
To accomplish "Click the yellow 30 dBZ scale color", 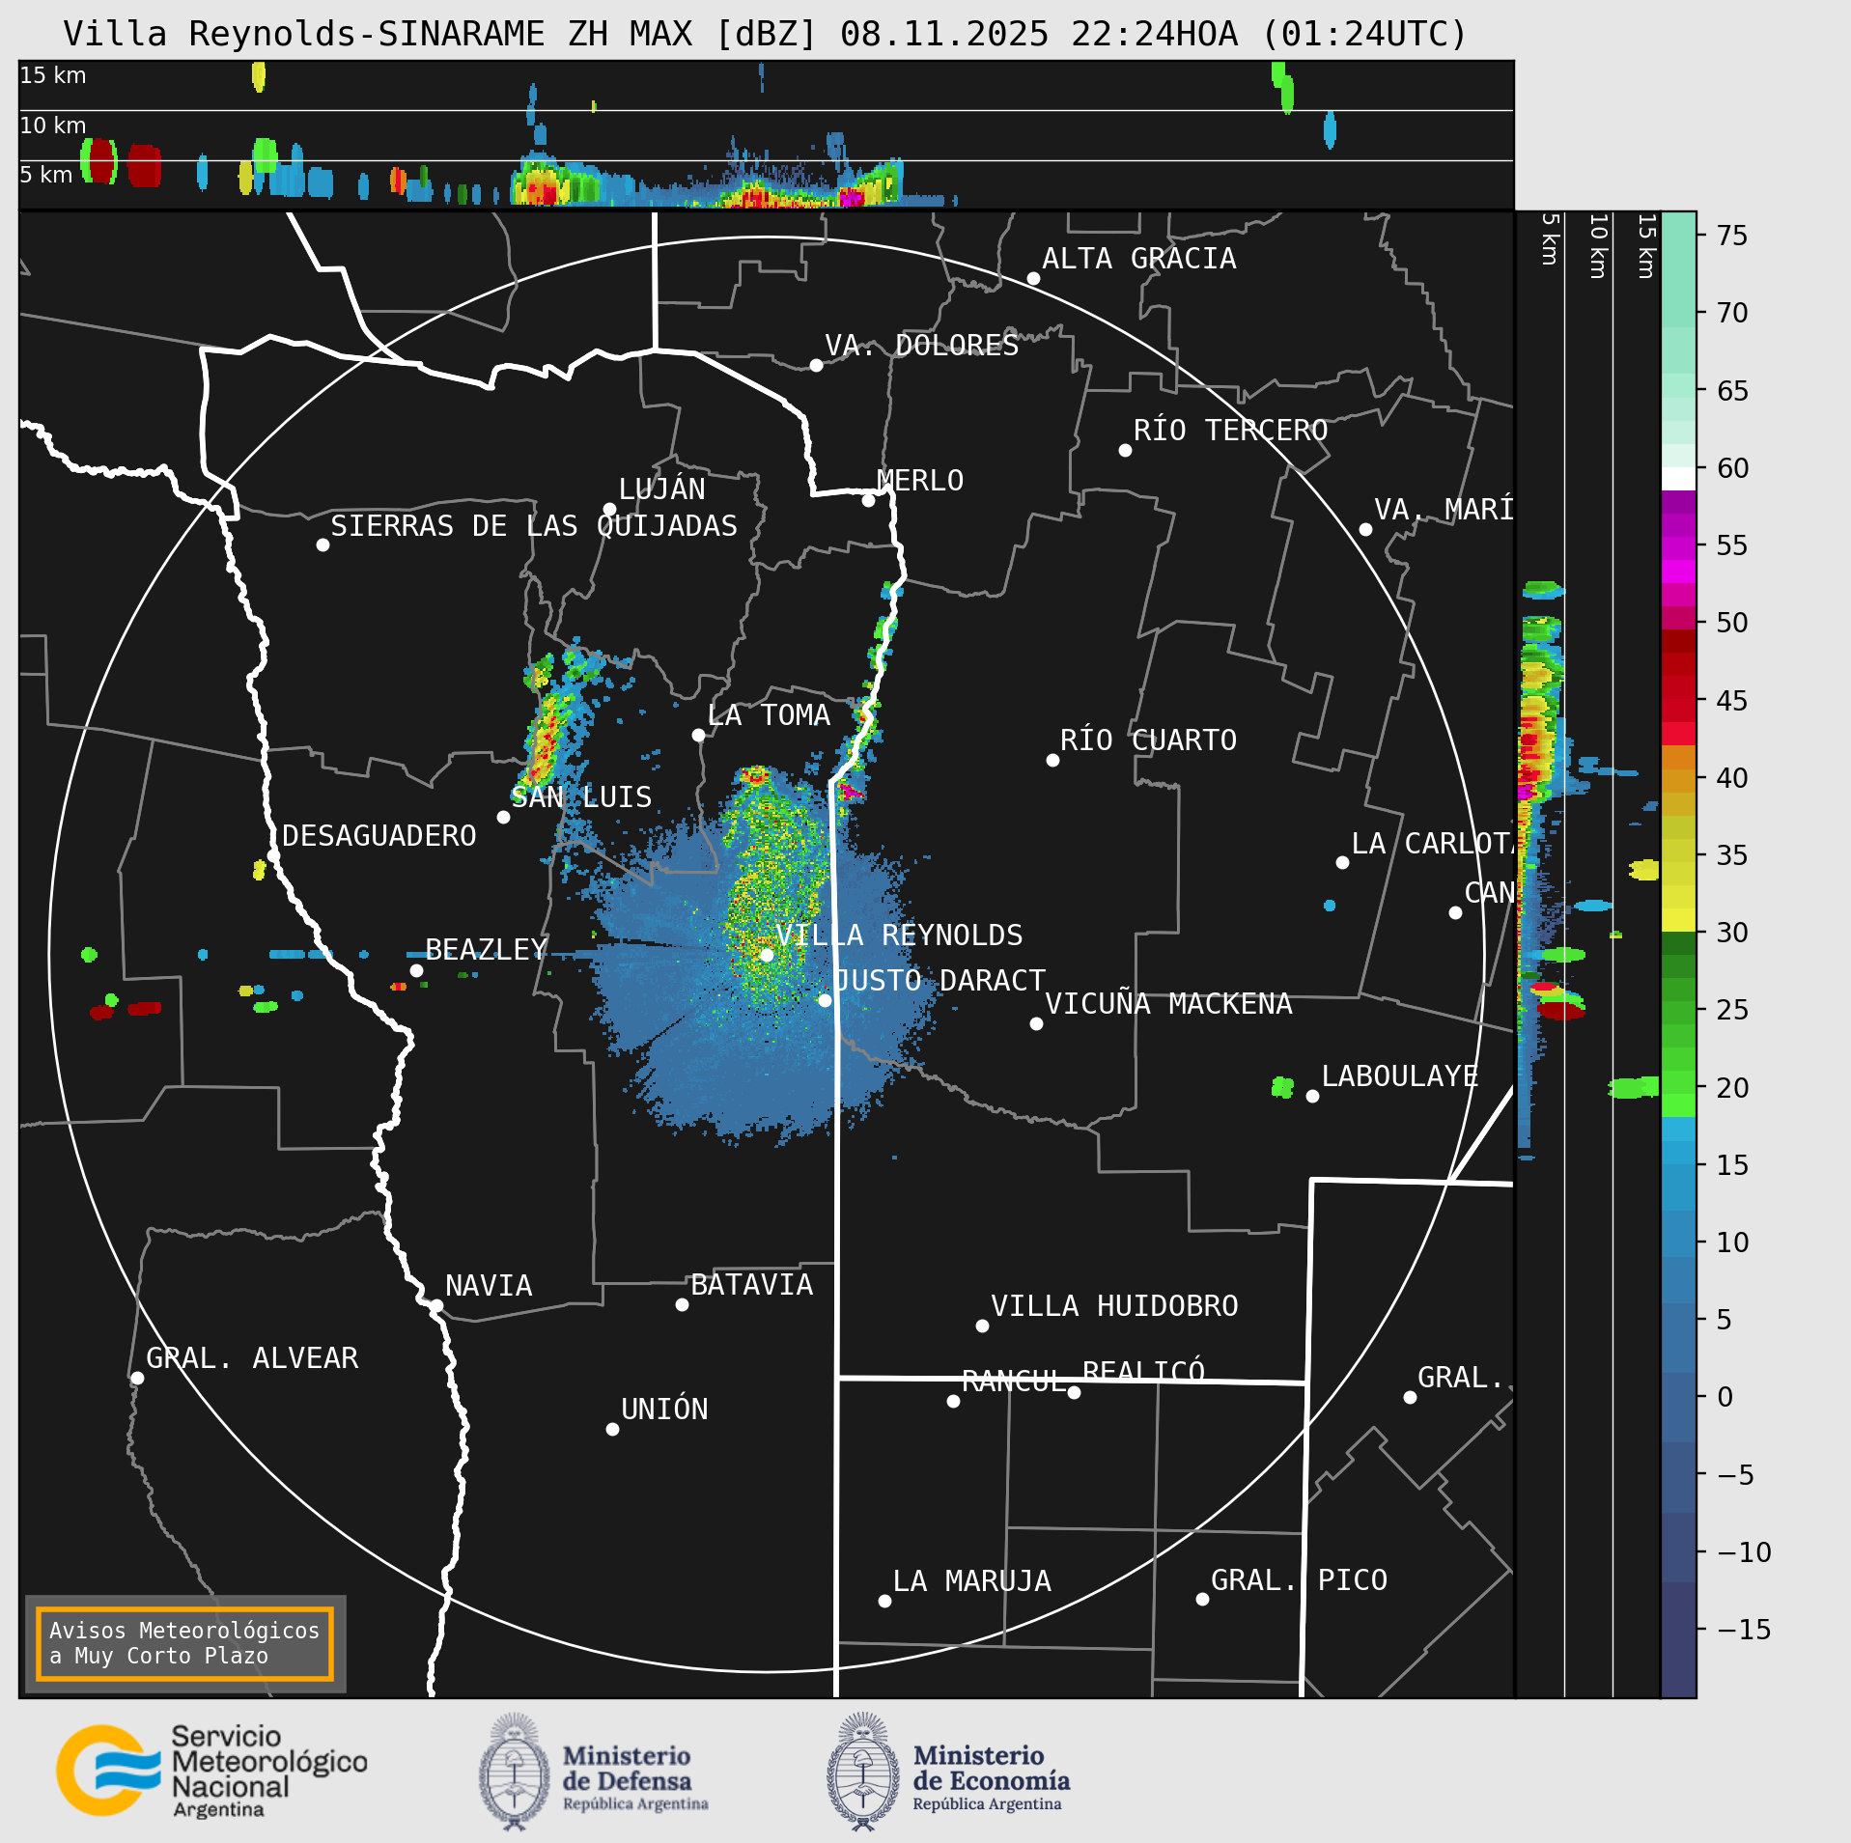I will tap(1678, 919).
